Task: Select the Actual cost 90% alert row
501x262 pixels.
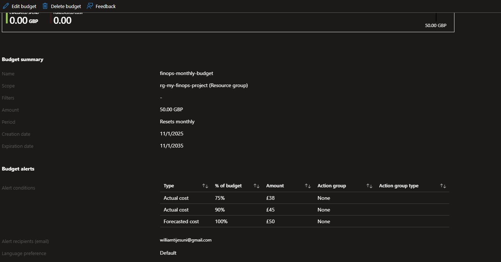Action: pos(304,210)
